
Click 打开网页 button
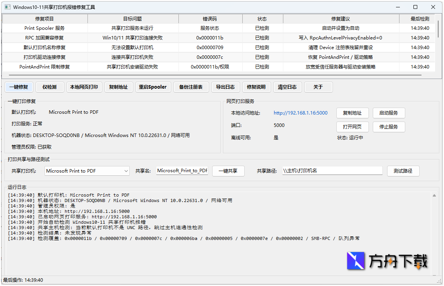[352, 127]
